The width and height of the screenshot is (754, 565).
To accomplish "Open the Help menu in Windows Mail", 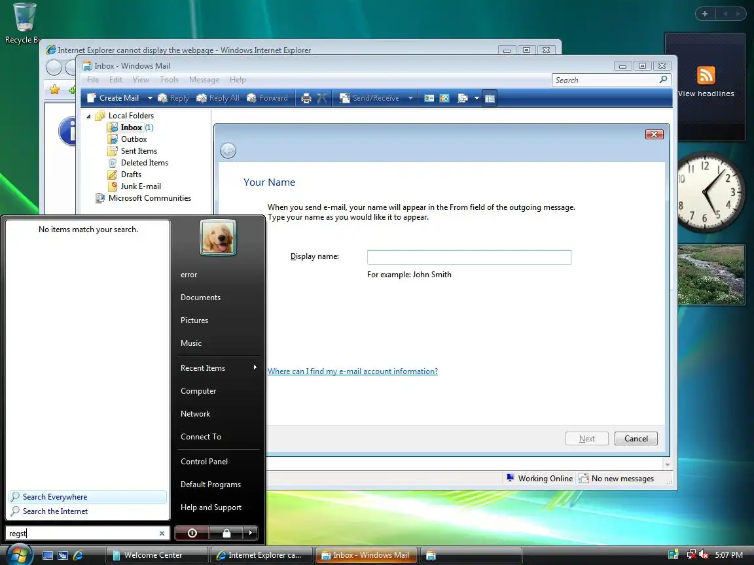I will click(x=238, y=80).
